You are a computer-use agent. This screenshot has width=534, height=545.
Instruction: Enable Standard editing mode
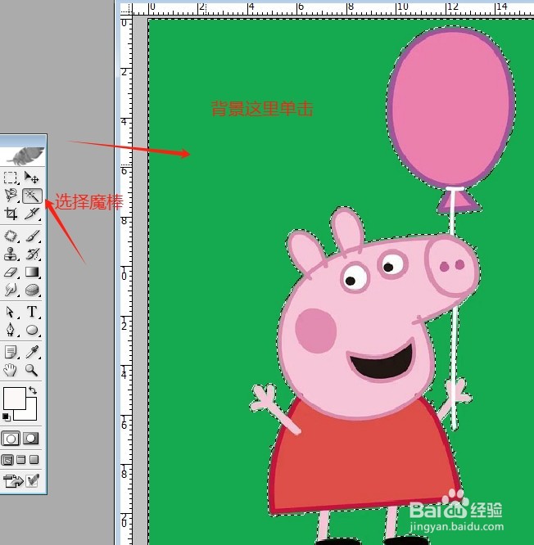pyautogui.click(x=11, y=439)
